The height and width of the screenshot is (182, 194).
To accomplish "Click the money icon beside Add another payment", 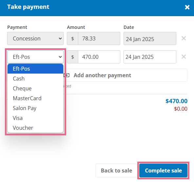I will coord(67,75).
